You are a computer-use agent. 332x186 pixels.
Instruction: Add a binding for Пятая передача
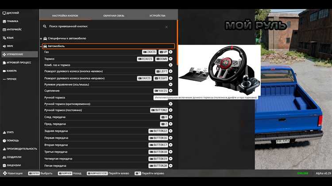(171, 166)
